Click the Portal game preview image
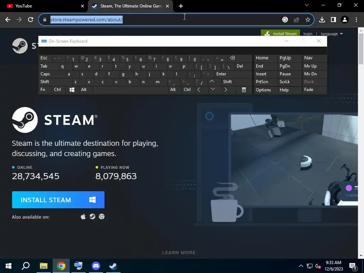Image resolution: width=364 pixels, height=273 pixels. 294,160
